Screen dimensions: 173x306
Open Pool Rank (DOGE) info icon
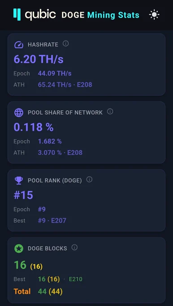[89, 180]
